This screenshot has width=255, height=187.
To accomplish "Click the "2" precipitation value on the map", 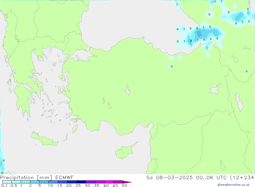I will click(191, 41).
